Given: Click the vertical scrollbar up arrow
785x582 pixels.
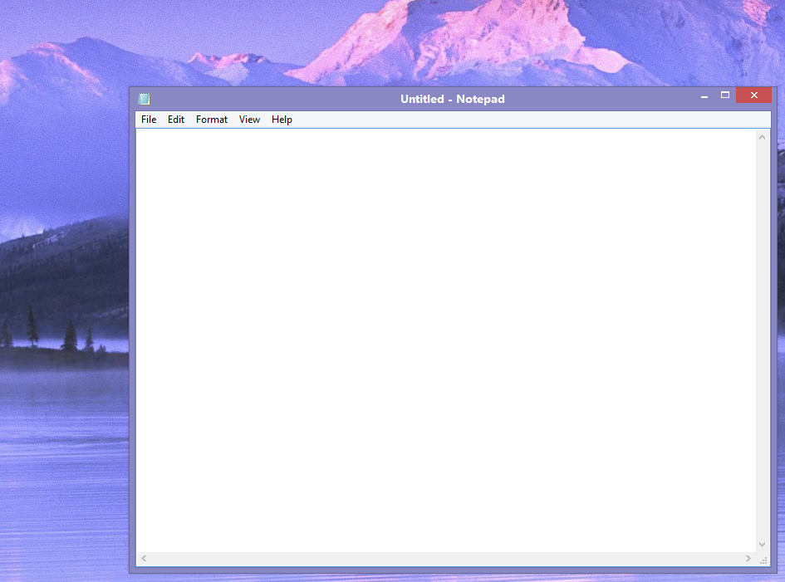Looking at the screenshot, I should click(x=762, y=137).
